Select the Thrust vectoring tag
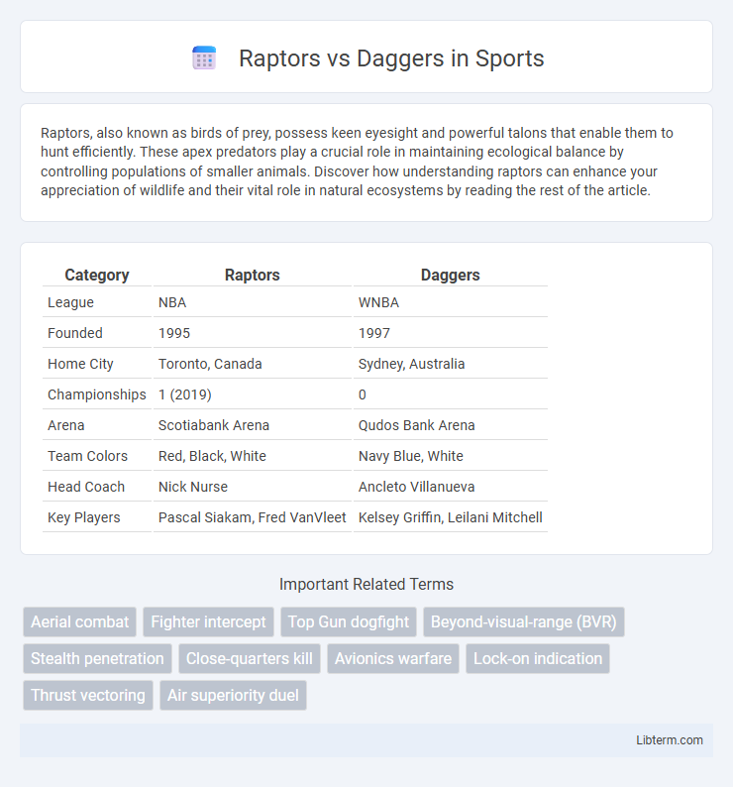 coord(88,695)
